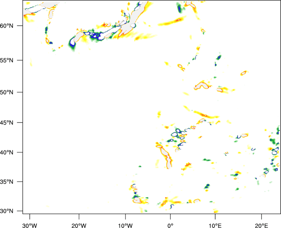The image size is (281, 228).
Task: Click the 0° longitude label
Action: (x=170, y=226)
